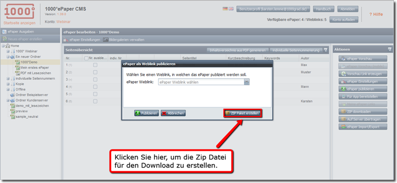The width and height of the screenshot is (397, 183).
Task: Click filter icon in Seitenübersicht header
Action: (326, 50)
